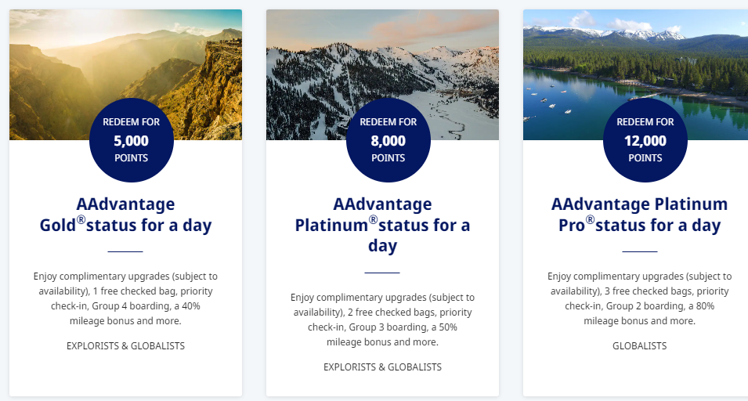Click the divider line under Gold title

(125, 251)
